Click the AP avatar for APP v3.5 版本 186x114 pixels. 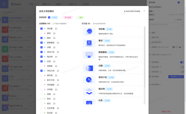[x=5, y=59]
